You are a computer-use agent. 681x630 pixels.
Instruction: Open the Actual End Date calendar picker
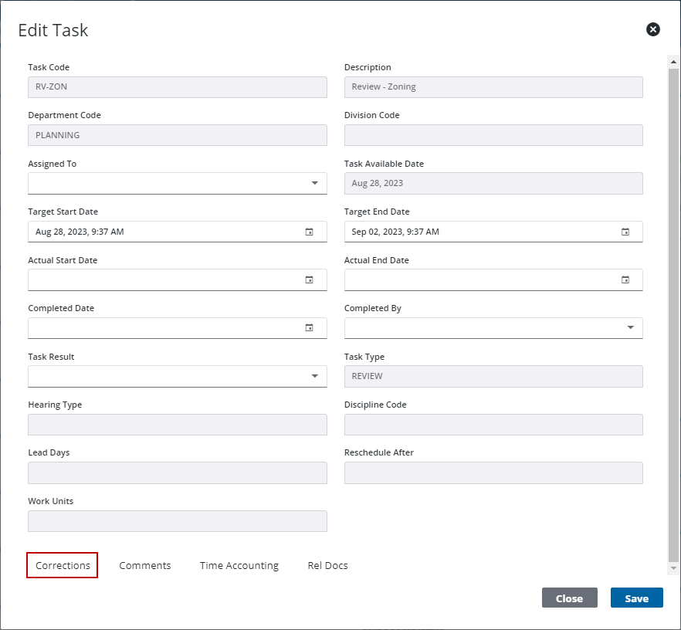(x=625, y=279)
